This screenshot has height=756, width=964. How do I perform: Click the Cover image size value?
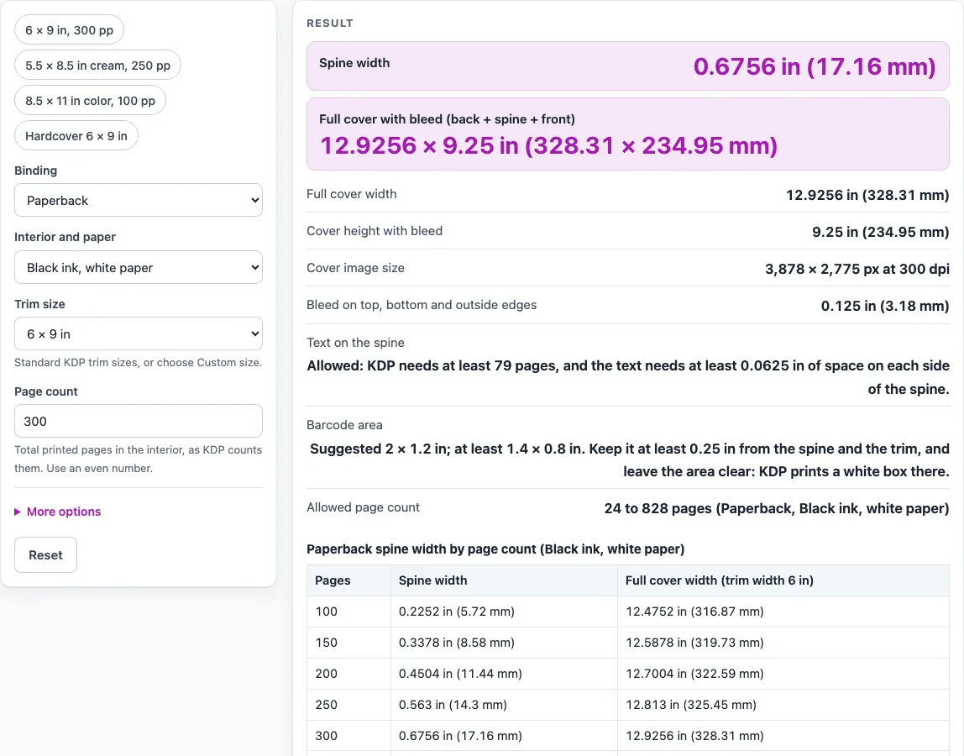tap(857, 269)
